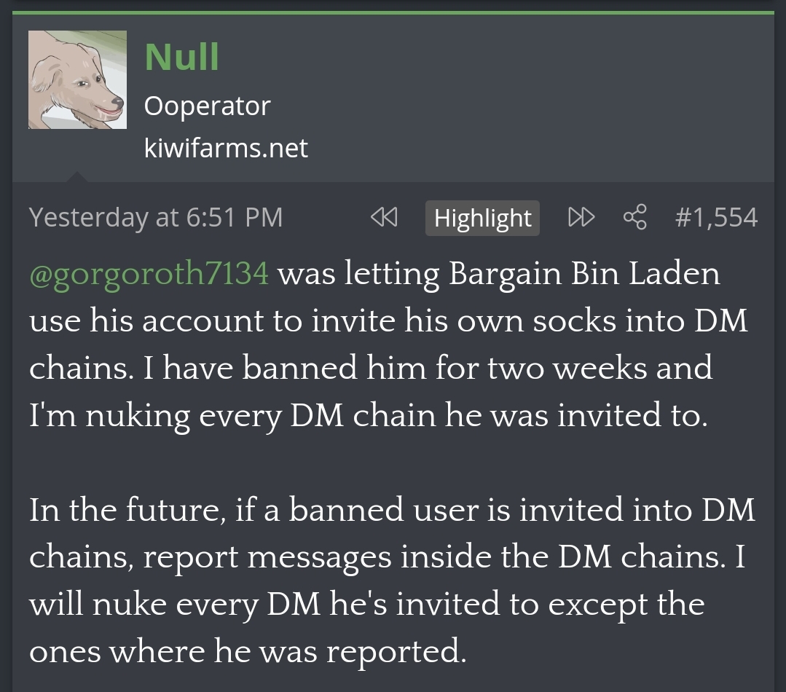The width and height of the screenshot is (786, 692).
Task: Jump to the previous highlighted post
Action: pos(384,218)
